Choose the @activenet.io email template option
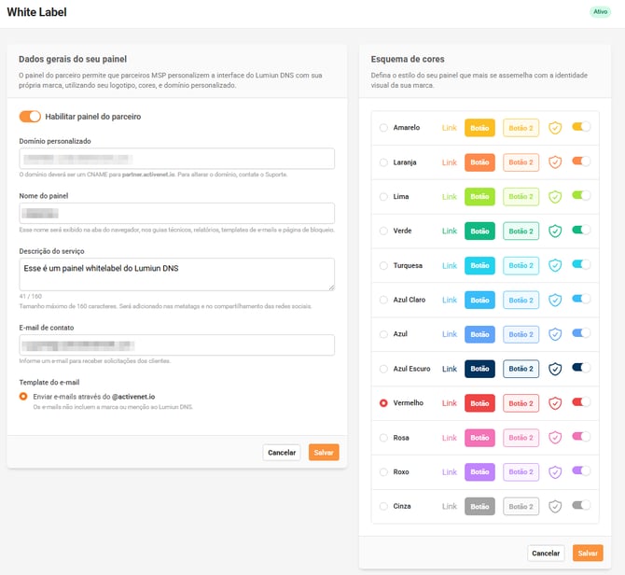The width and height of the screenshot is (625, 575). [x=23, y=397]
